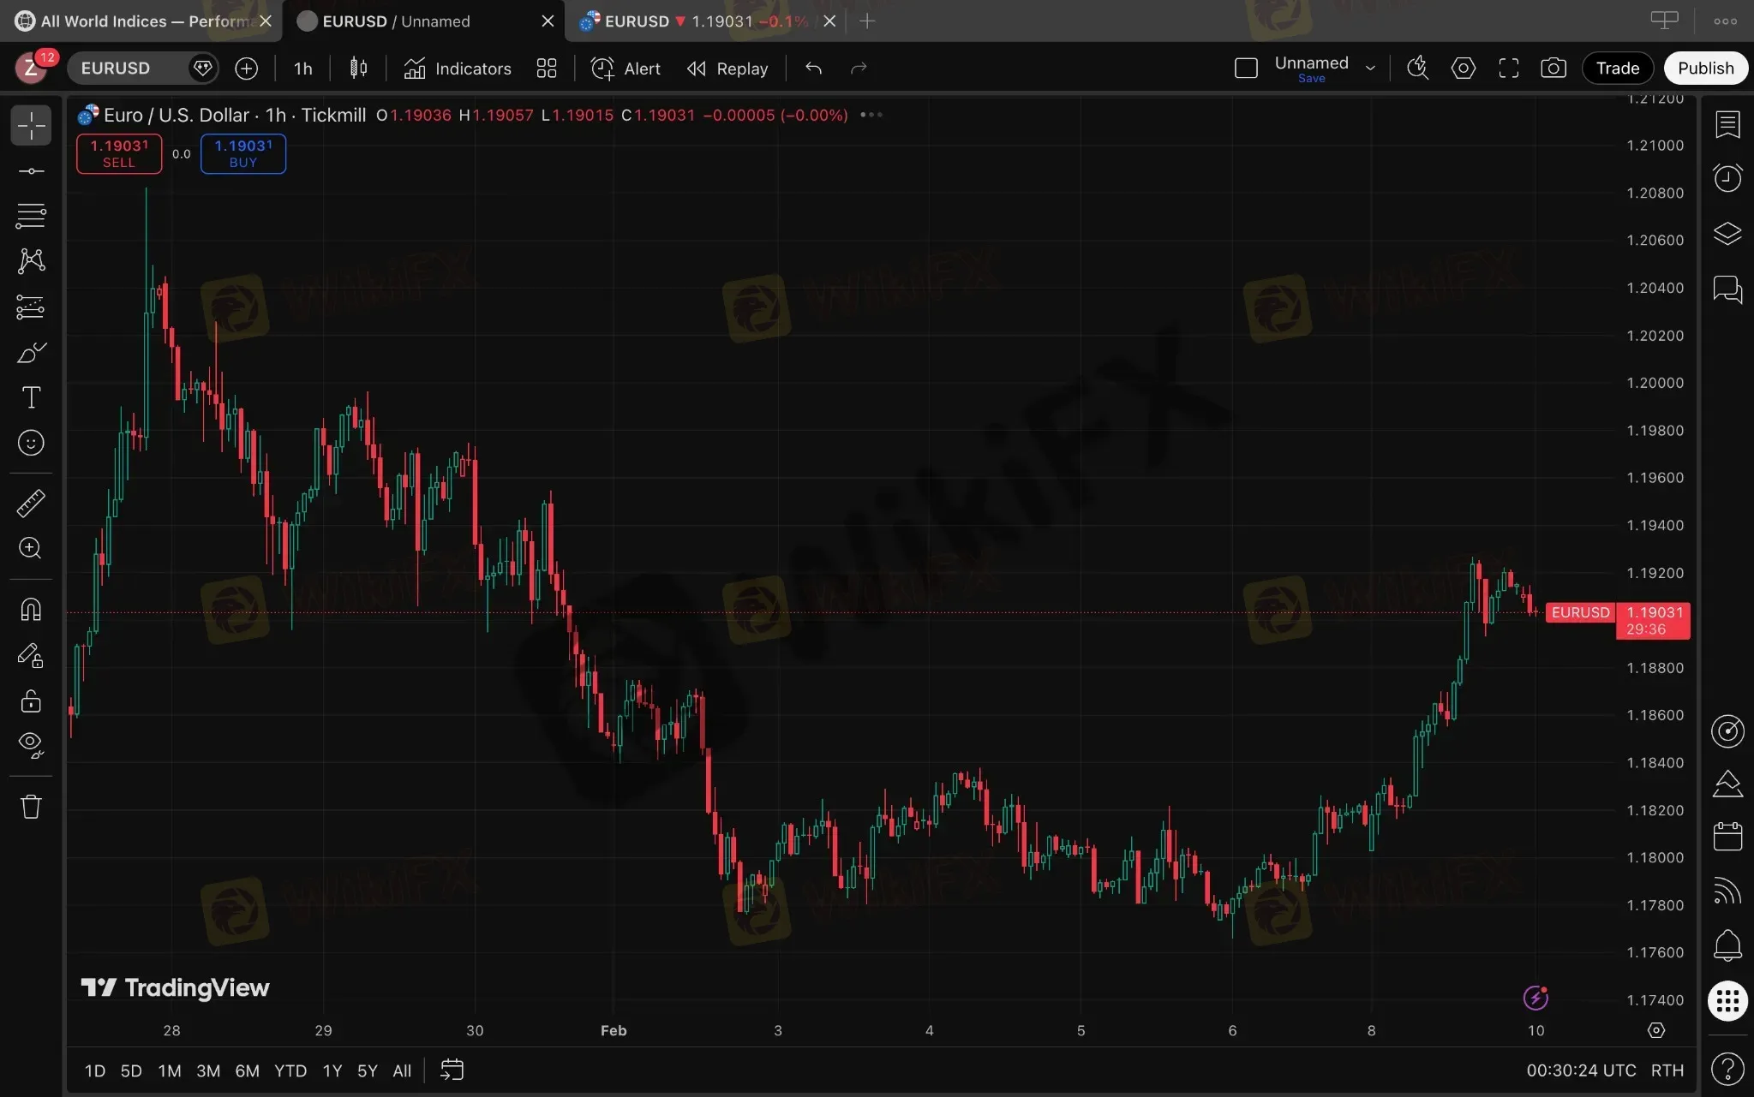Select the Trend line drawing tool
Image resolution: width=1754 pixels, height=1097 pixels.
tap(31, 171)
